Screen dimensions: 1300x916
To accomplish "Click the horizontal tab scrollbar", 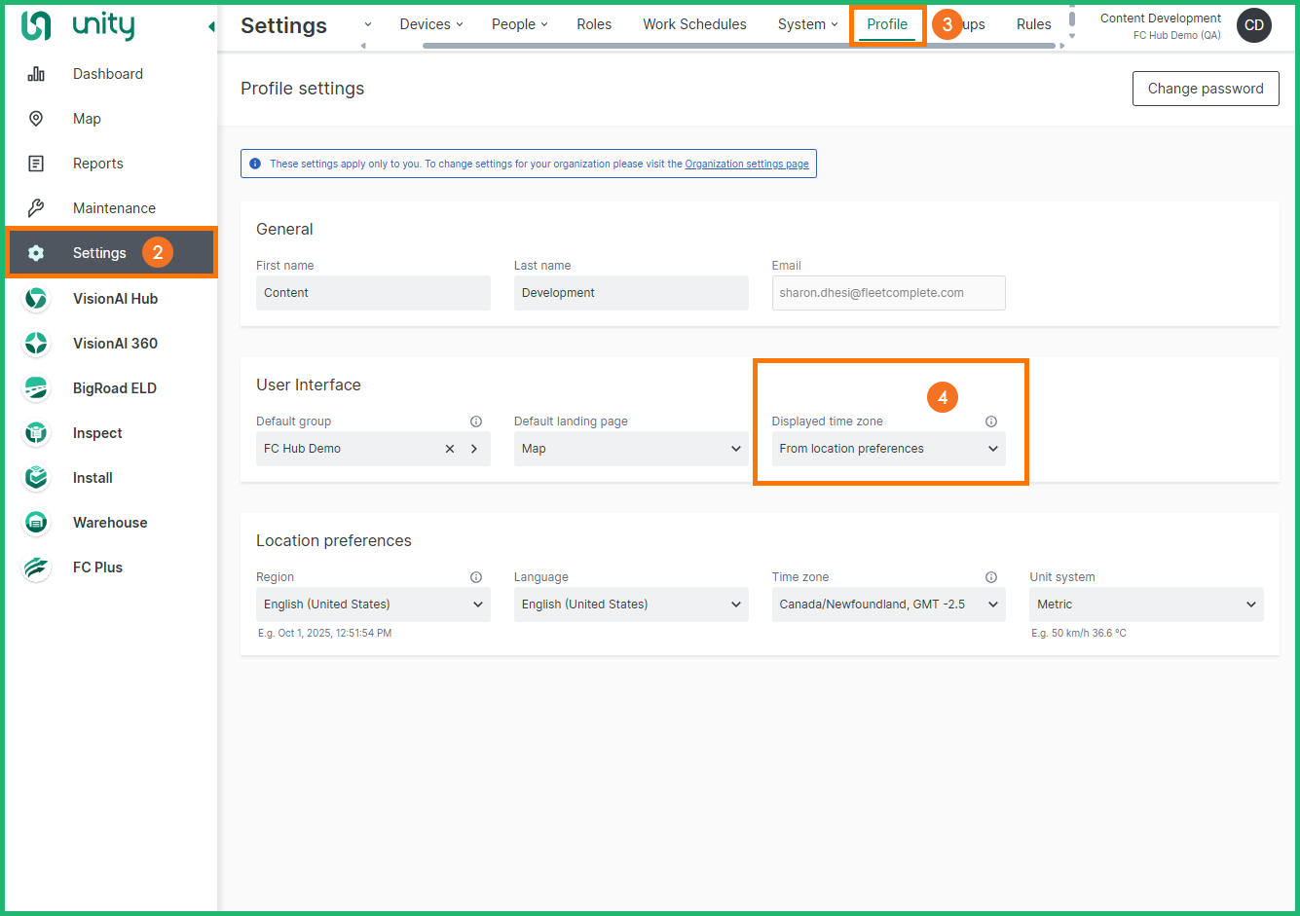I will [x=738, y=46].
